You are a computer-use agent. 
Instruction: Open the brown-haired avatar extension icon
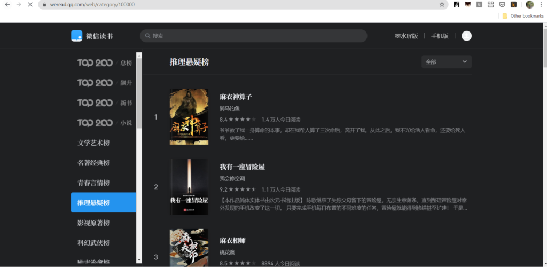[468, 4]
